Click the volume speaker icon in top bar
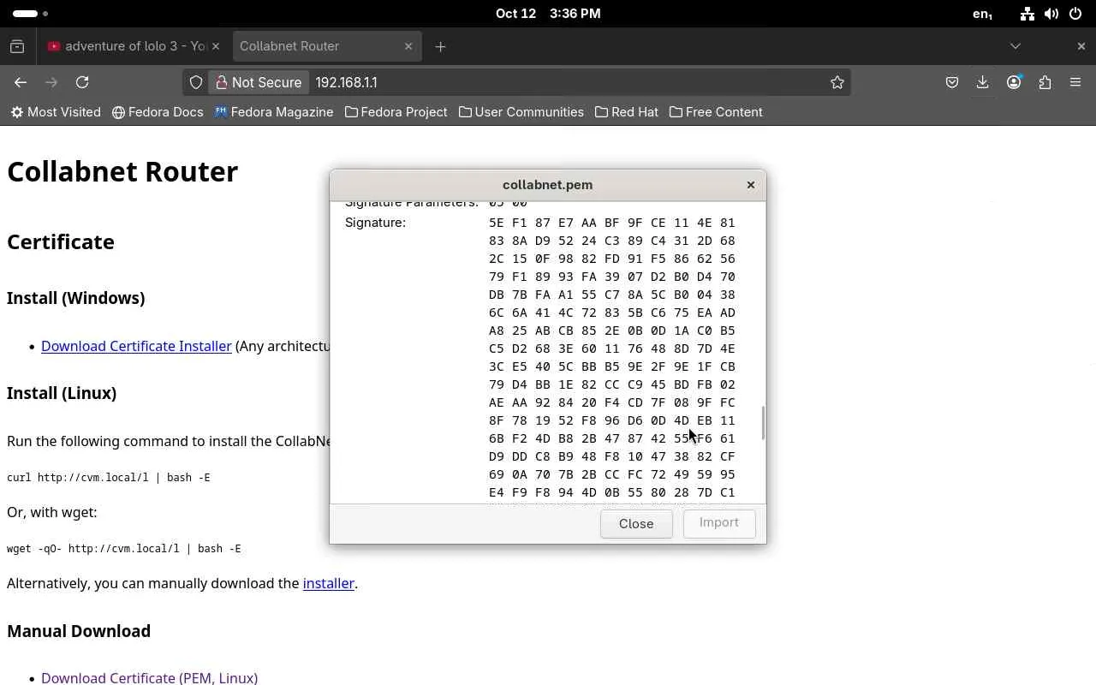 (1051, 14)
